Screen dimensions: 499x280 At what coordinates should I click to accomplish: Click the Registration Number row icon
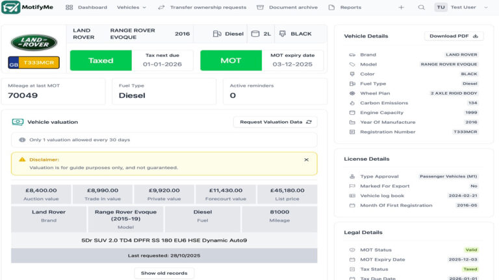tap(352, 132)
